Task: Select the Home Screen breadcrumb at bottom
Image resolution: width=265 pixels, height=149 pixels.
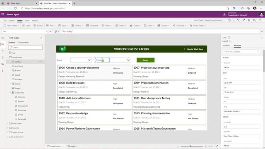Action: pyautogui.click(x=55, y=146)
